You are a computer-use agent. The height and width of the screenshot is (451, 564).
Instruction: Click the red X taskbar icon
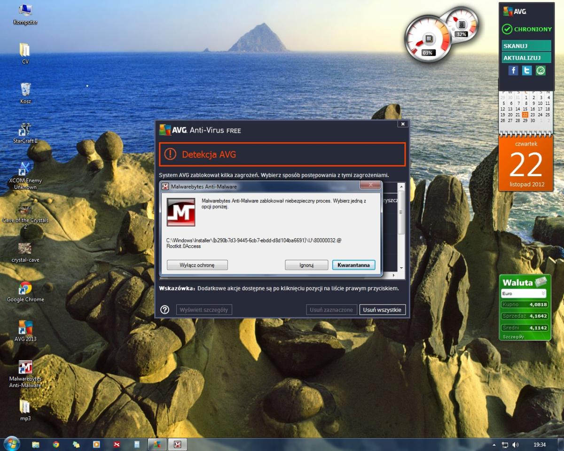(x=117, y=444)
